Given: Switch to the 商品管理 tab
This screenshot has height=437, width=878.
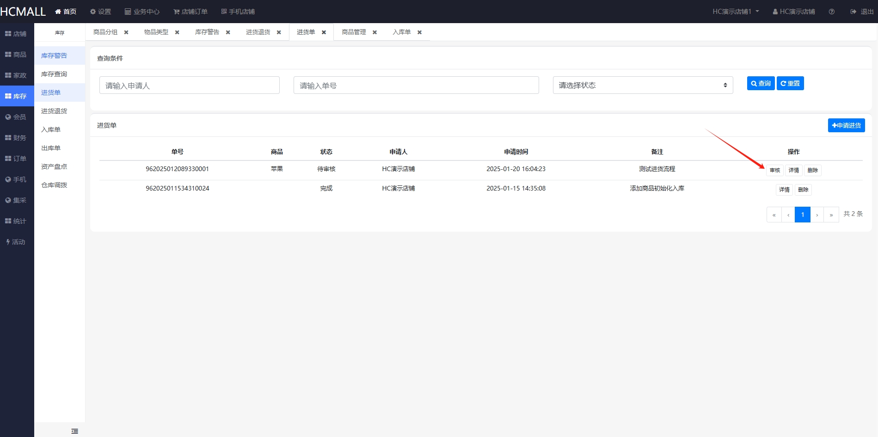Looking at the screenshot, I should 354,32.
